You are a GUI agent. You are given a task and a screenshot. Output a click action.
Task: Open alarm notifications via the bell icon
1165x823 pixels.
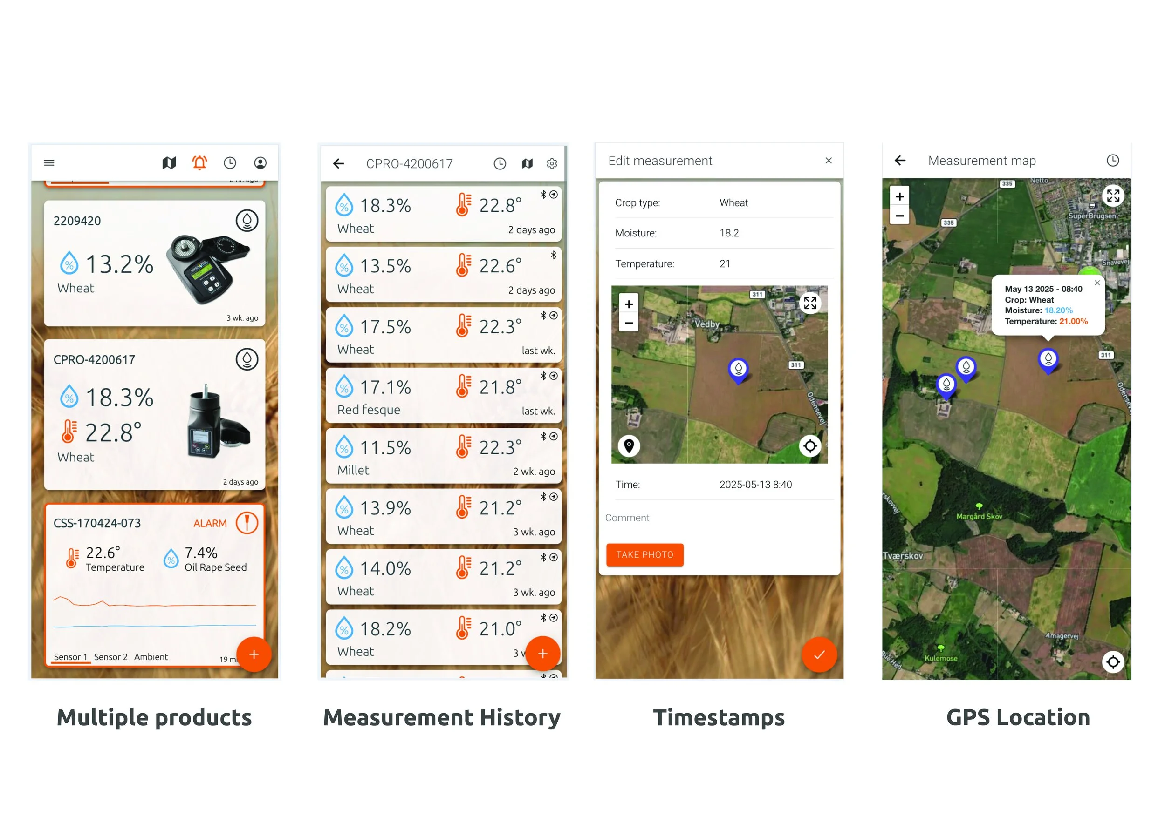click(x=199, y=162)
